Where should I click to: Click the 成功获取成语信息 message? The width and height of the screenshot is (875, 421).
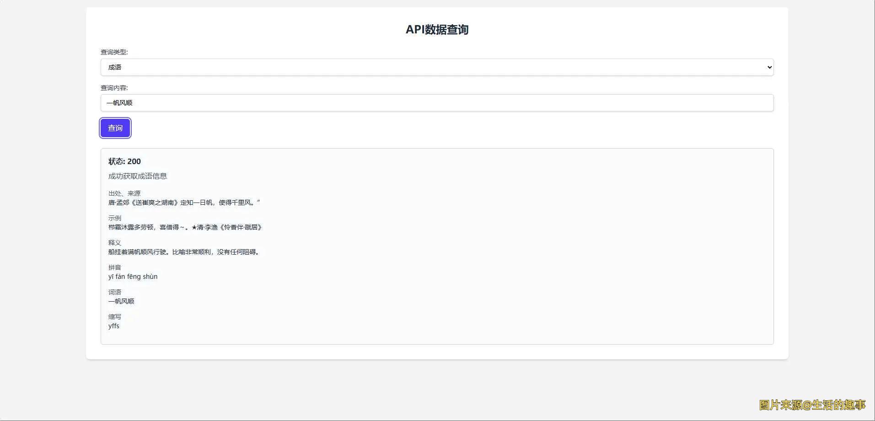[137, 176]
